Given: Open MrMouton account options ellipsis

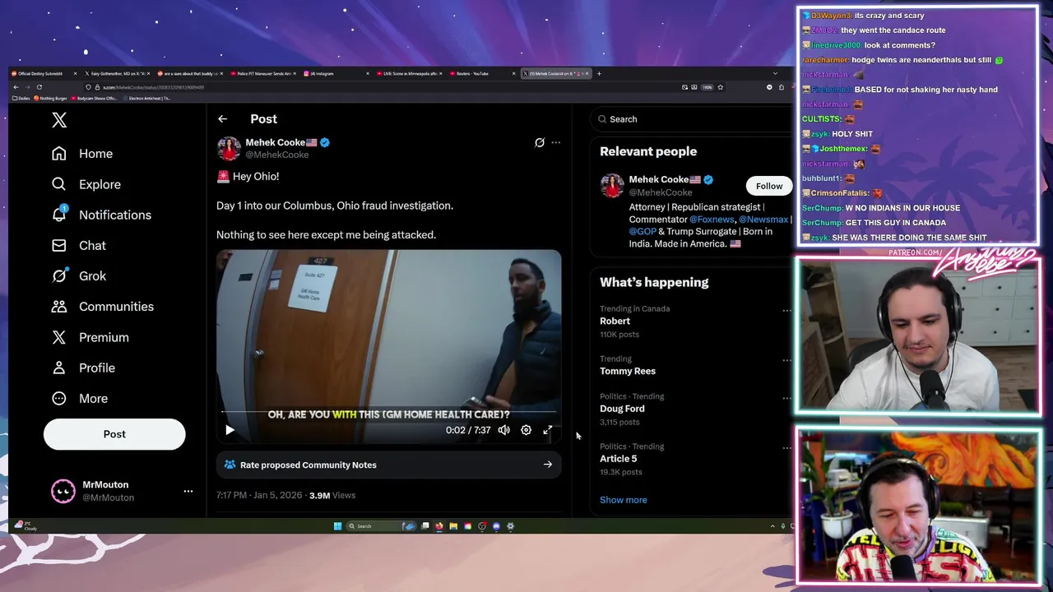Looking at the screenshot, I should (x=188, y=491).
